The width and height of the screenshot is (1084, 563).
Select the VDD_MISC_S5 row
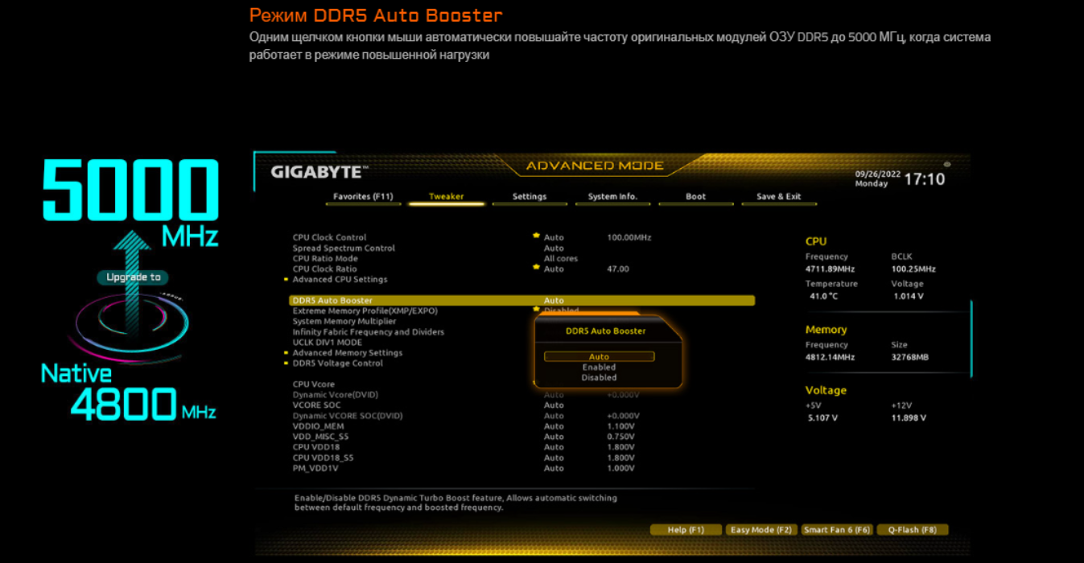click(321, 436)
